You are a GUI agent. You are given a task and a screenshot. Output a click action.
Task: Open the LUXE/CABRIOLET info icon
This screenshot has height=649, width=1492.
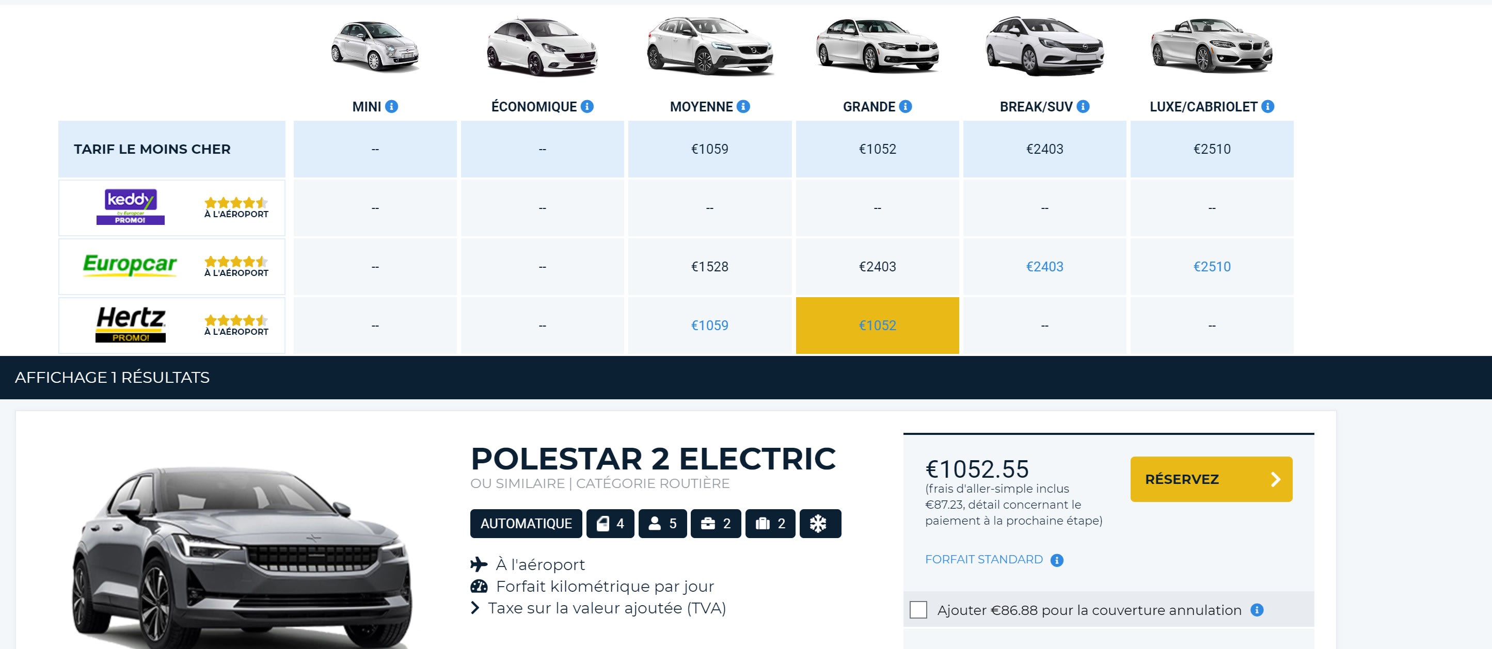point(1267,106)
